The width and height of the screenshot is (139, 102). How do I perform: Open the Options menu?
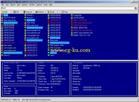(39, 5)
